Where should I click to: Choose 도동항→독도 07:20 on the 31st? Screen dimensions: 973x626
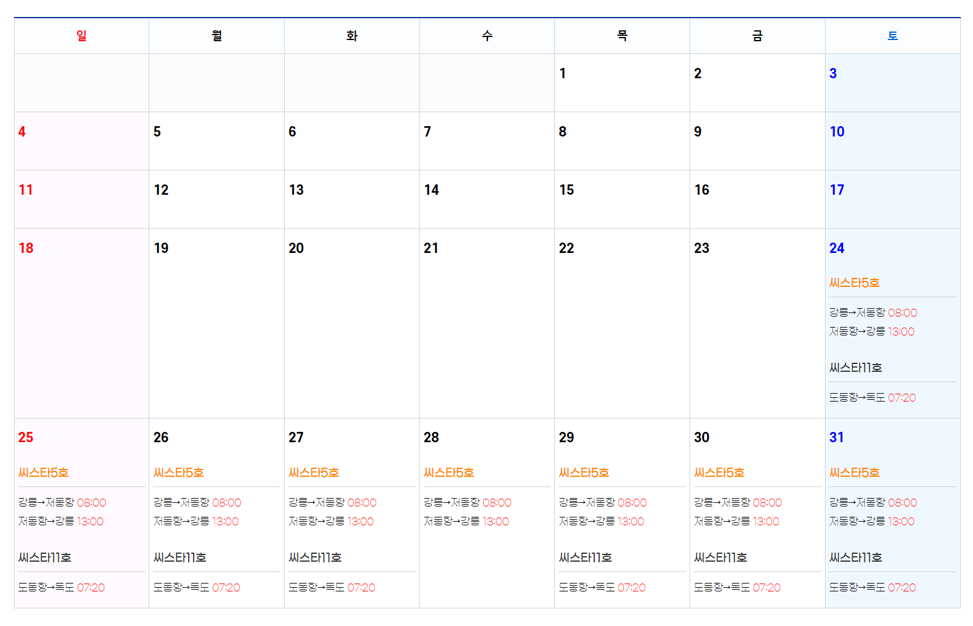pos(872,587)
